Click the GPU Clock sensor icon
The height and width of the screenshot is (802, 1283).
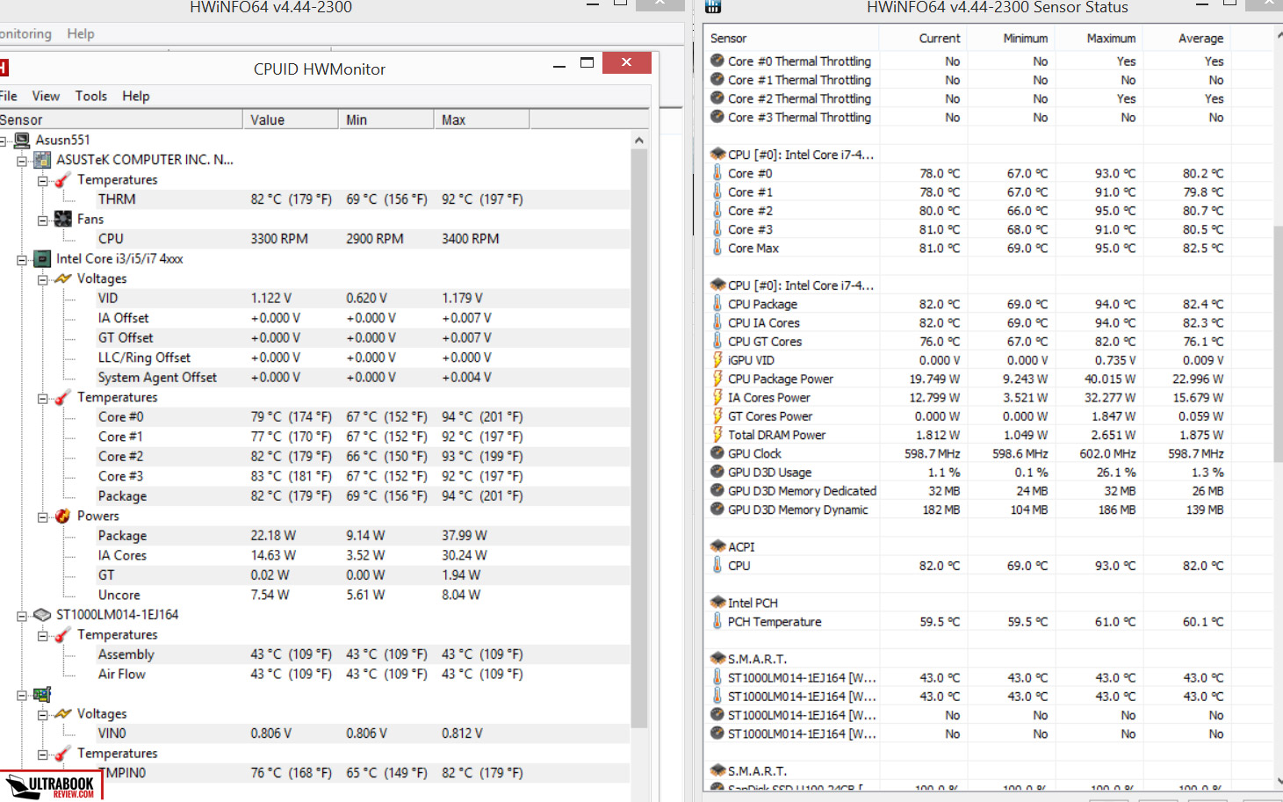pos(717,453)
